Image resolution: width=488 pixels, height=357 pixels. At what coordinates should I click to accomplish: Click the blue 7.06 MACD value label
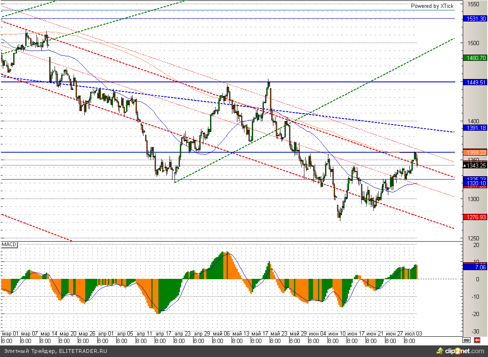click(475, 268)
